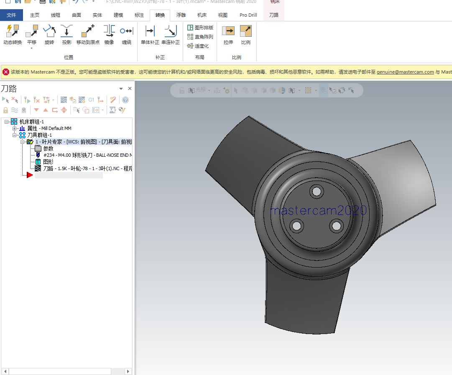The width and height of the screenshot is (452, 375).
Task: Select the 参数 (Parameters) tree item
Action: tap(48, 148)
